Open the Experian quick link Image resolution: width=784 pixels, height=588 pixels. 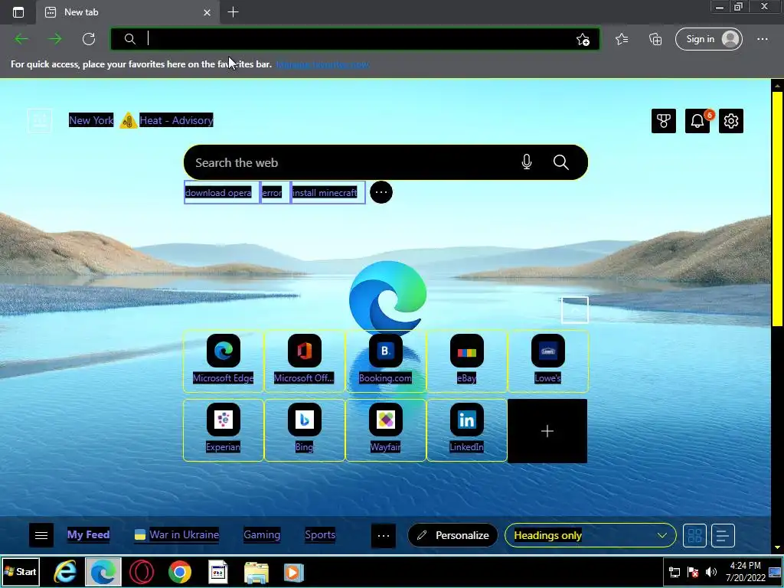[x=223, y=430]
